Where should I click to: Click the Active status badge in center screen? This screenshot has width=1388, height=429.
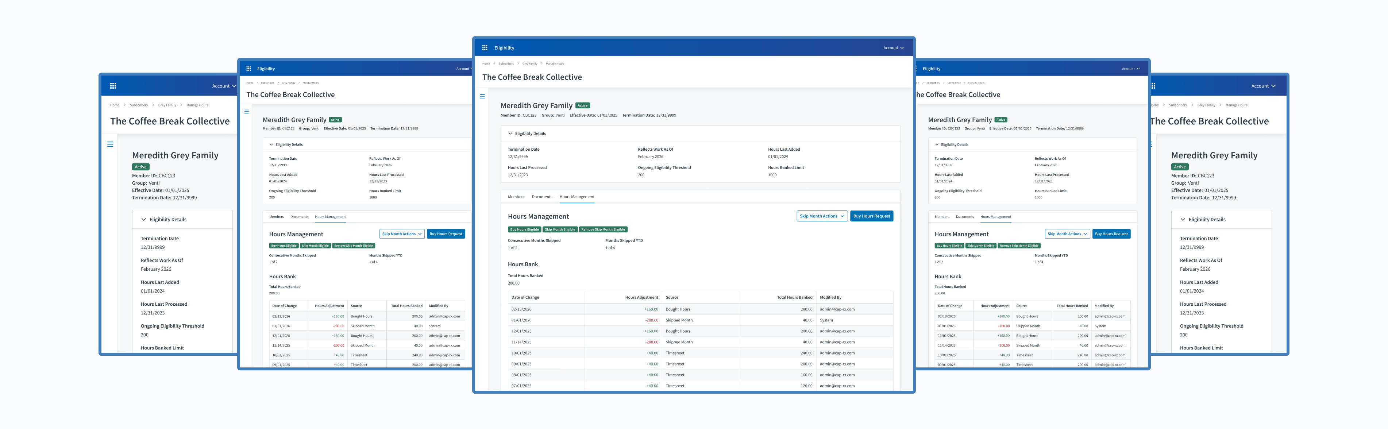(x=582, y=106)
